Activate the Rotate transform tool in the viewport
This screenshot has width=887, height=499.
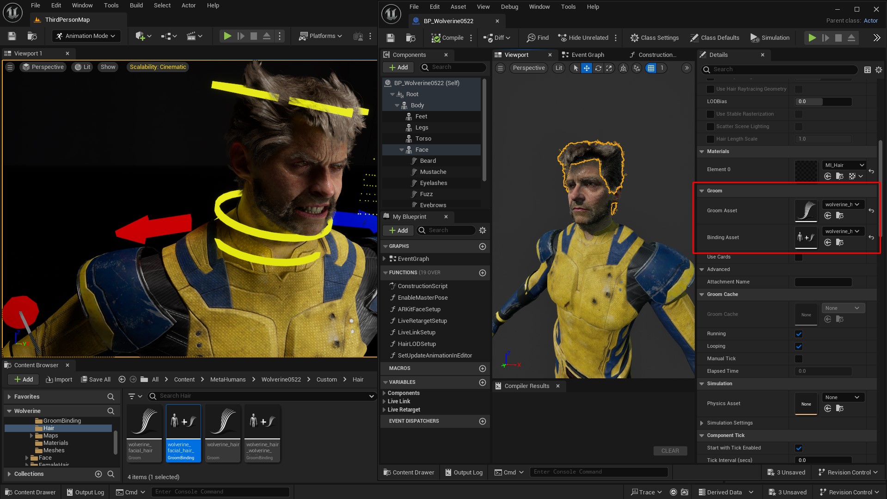(598, 68)
